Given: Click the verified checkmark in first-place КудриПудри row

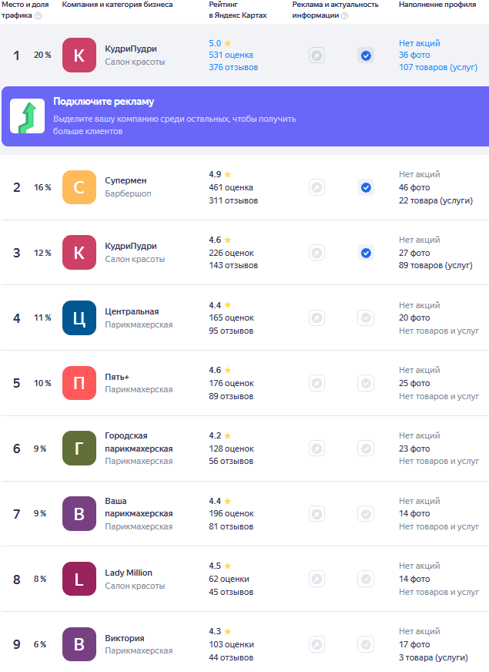Looking at the screenshot, I should click(366, 55).
